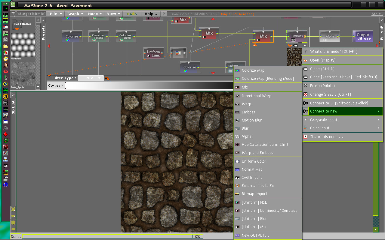Select the Alpha node in the graph

click(330, 36)
